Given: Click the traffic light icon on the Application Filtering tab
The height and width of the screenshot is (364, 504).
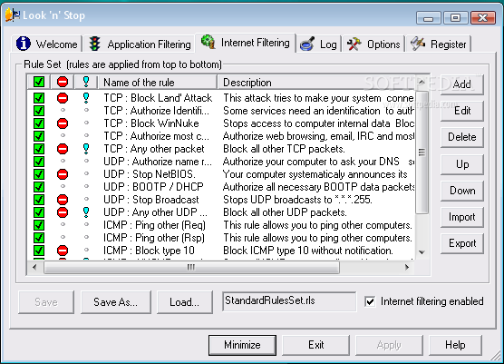Looking at the screenshot, I should 94,44.
